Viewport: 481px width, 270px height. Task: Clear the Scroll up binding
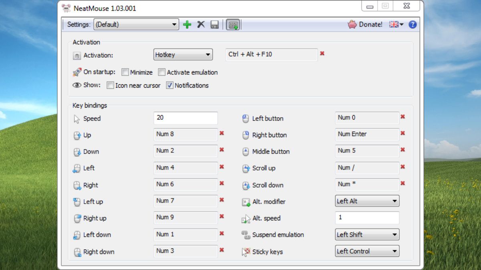pos(403,167)
